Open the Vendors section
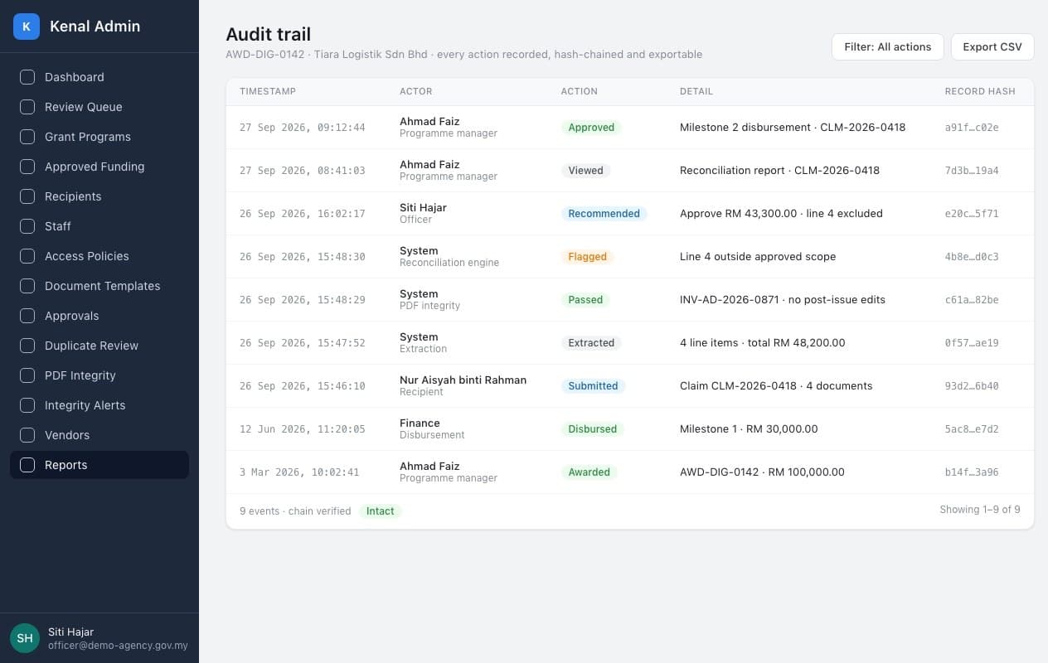Screen dimensions: 1048x663 coord(99,435)
